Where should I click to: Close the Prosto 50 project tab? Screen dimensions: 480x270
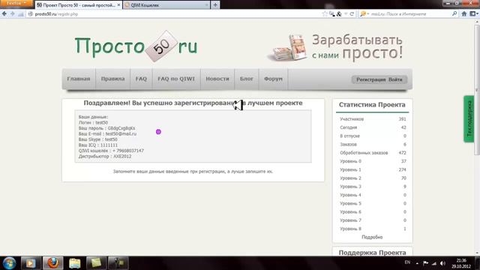tap(118, 5)
